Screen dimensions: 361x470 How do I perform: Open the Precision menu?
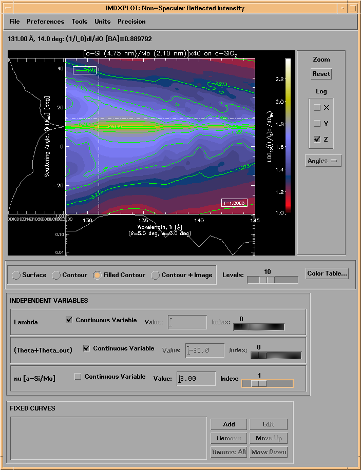click(131, 22)
